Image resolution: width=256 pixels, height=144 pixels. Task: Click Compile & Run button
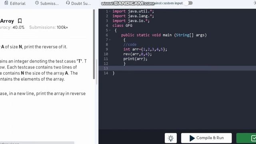(206, 138)
